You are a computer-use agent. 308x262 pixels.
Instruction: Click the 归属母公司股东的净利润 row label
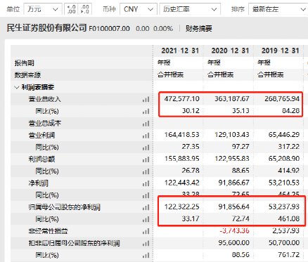point(65,207)
